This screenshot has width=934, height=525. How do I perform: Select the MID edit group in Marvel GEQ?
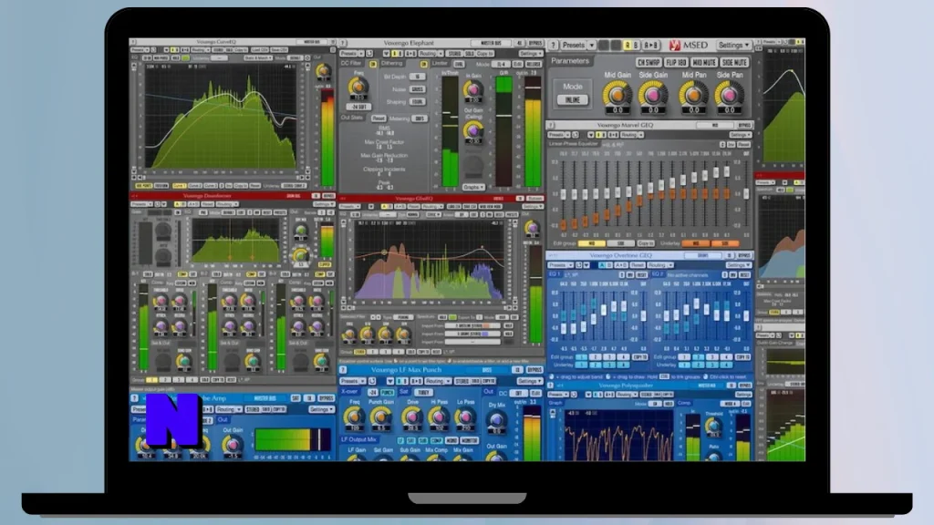[591, 243]
